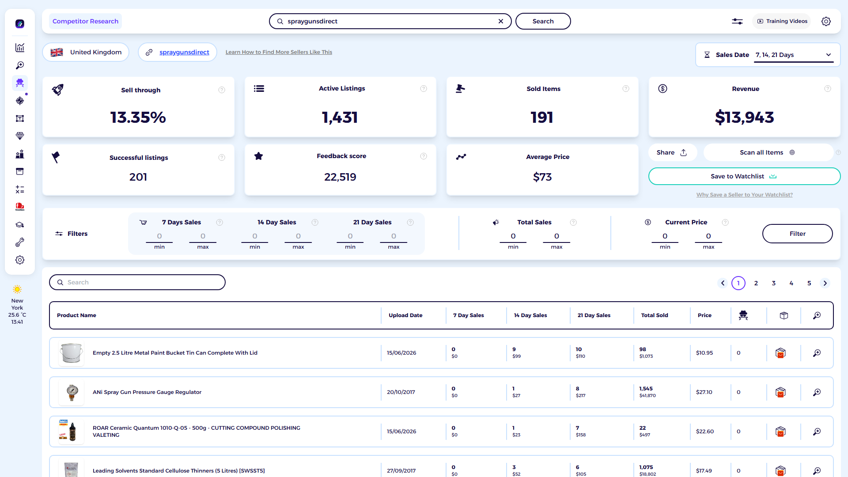
Task: Show help for Feedback score card
Action: tap(424, 156)
